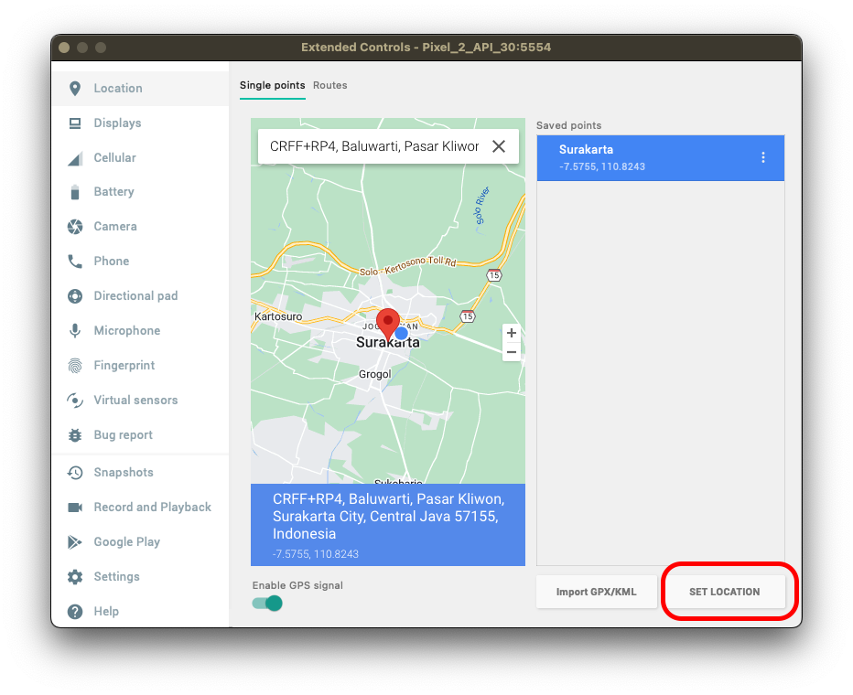Click the Microphone icon
This screenshot has height=695, width=853.
tap(75, 331)
